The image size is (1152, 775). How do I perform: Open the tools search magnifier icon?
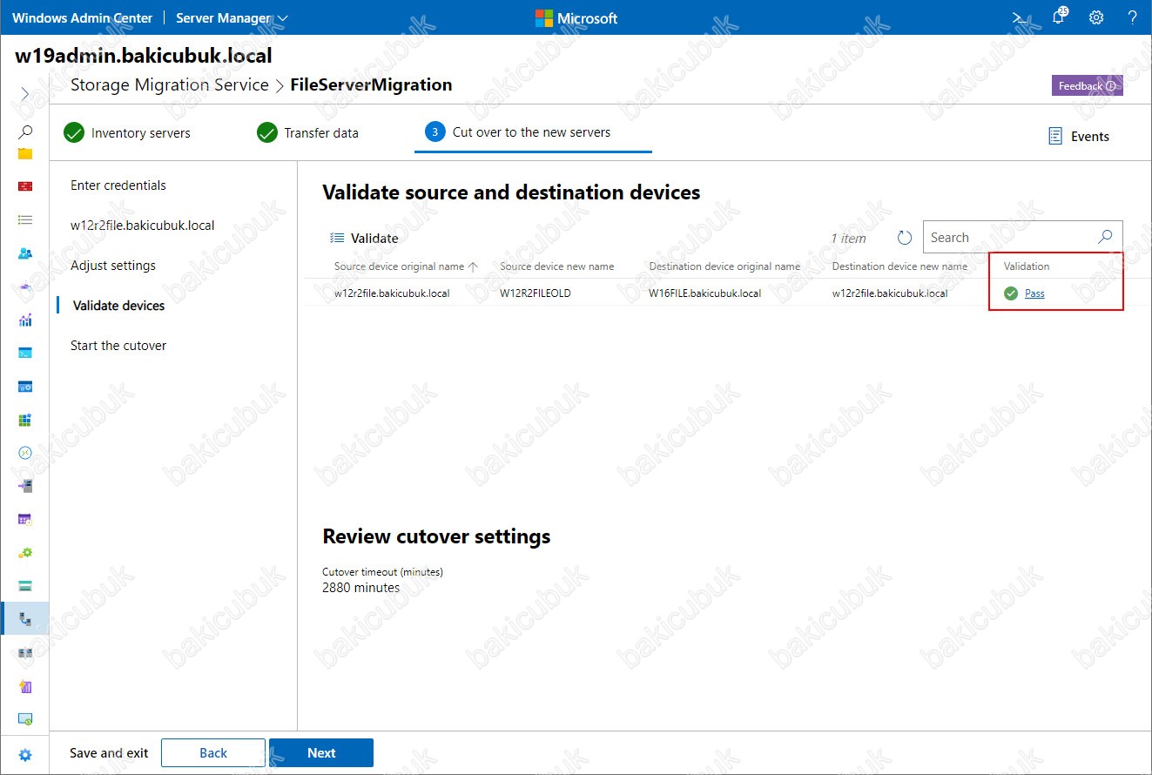[25, 131]
